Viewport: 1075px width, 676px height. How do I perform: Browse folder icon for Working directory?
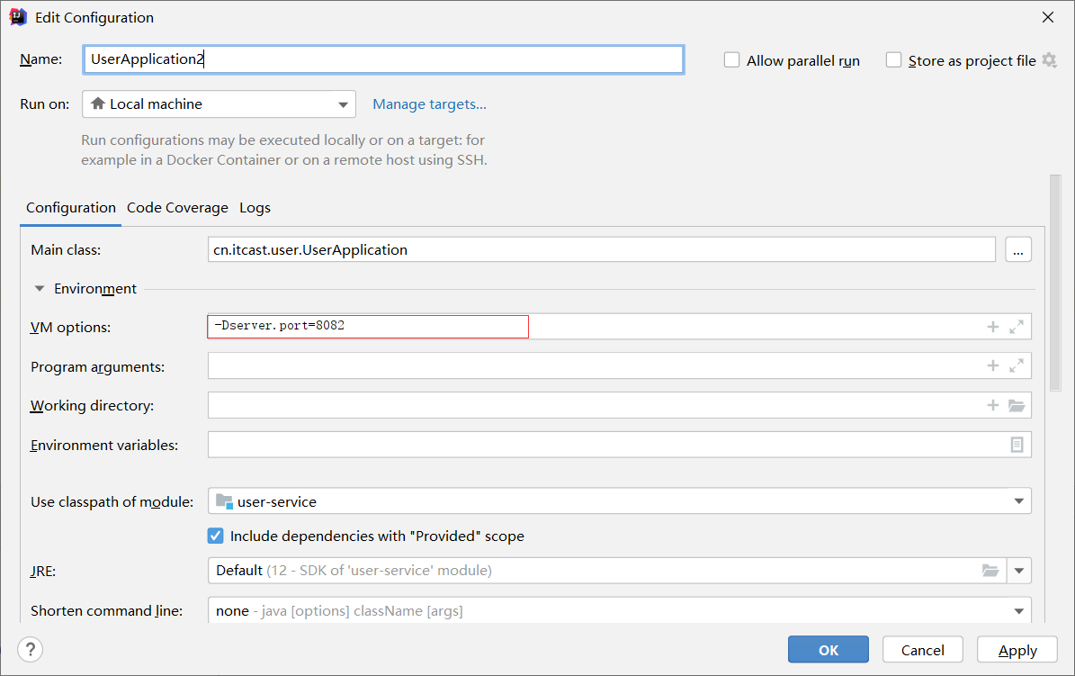(1017, 406)
